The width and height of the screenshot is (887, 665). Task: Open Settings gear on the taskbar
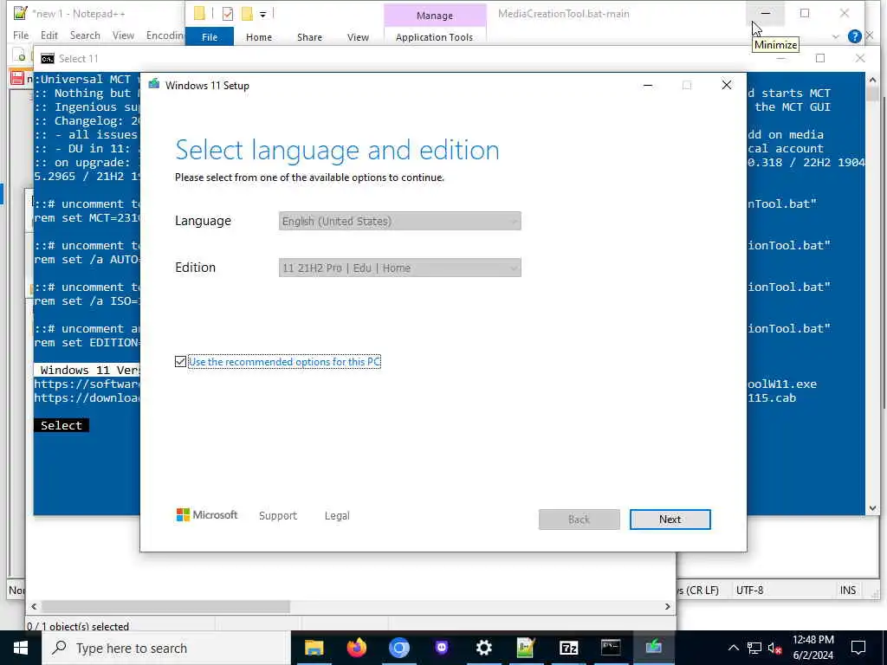(x=483, y=648)
